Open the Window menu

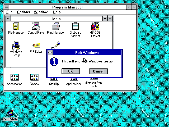41,12
